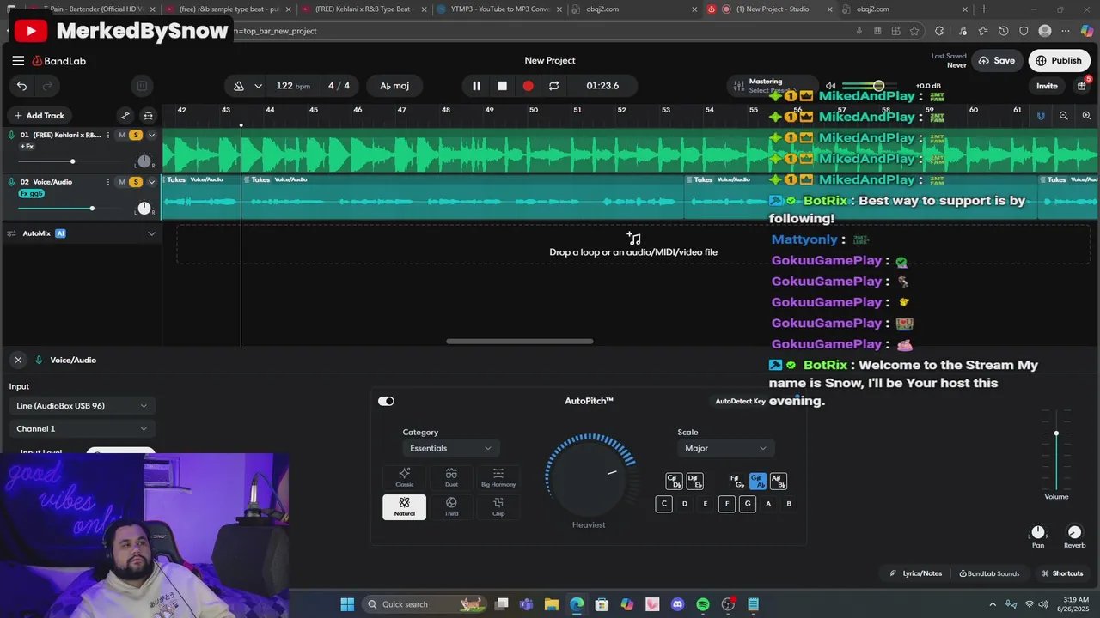The width and height of the screenshot is (1100, 618).
Task: Click the Invite button
Action: click(1047, 86)
